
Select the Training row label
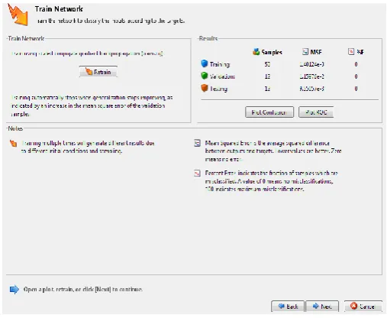tap(220, 64)
